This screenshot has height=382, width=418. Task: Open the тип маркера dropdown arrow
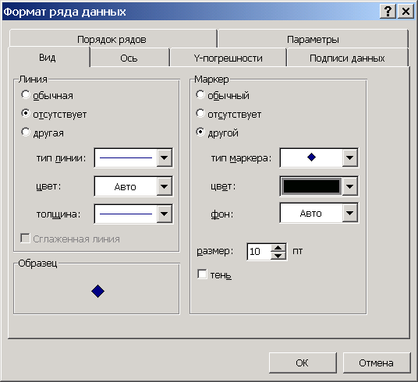pos(349,157)
